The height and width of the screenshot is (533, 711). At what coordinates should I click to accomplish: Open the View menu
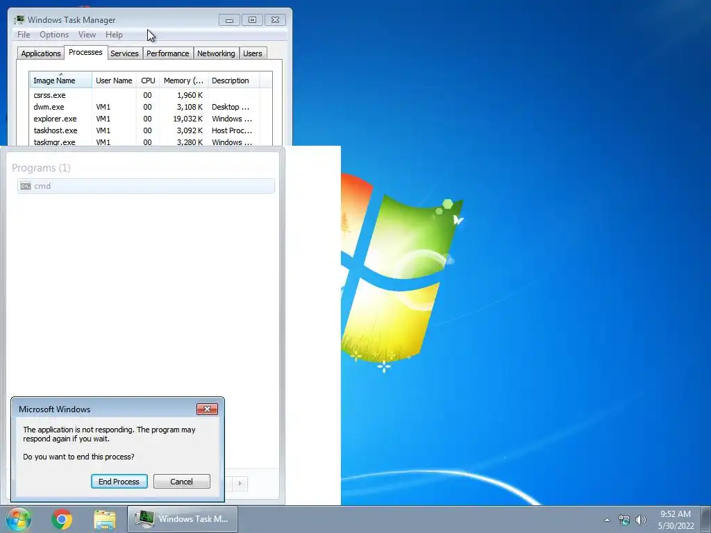pyautogui.click(x=87, y=35)
